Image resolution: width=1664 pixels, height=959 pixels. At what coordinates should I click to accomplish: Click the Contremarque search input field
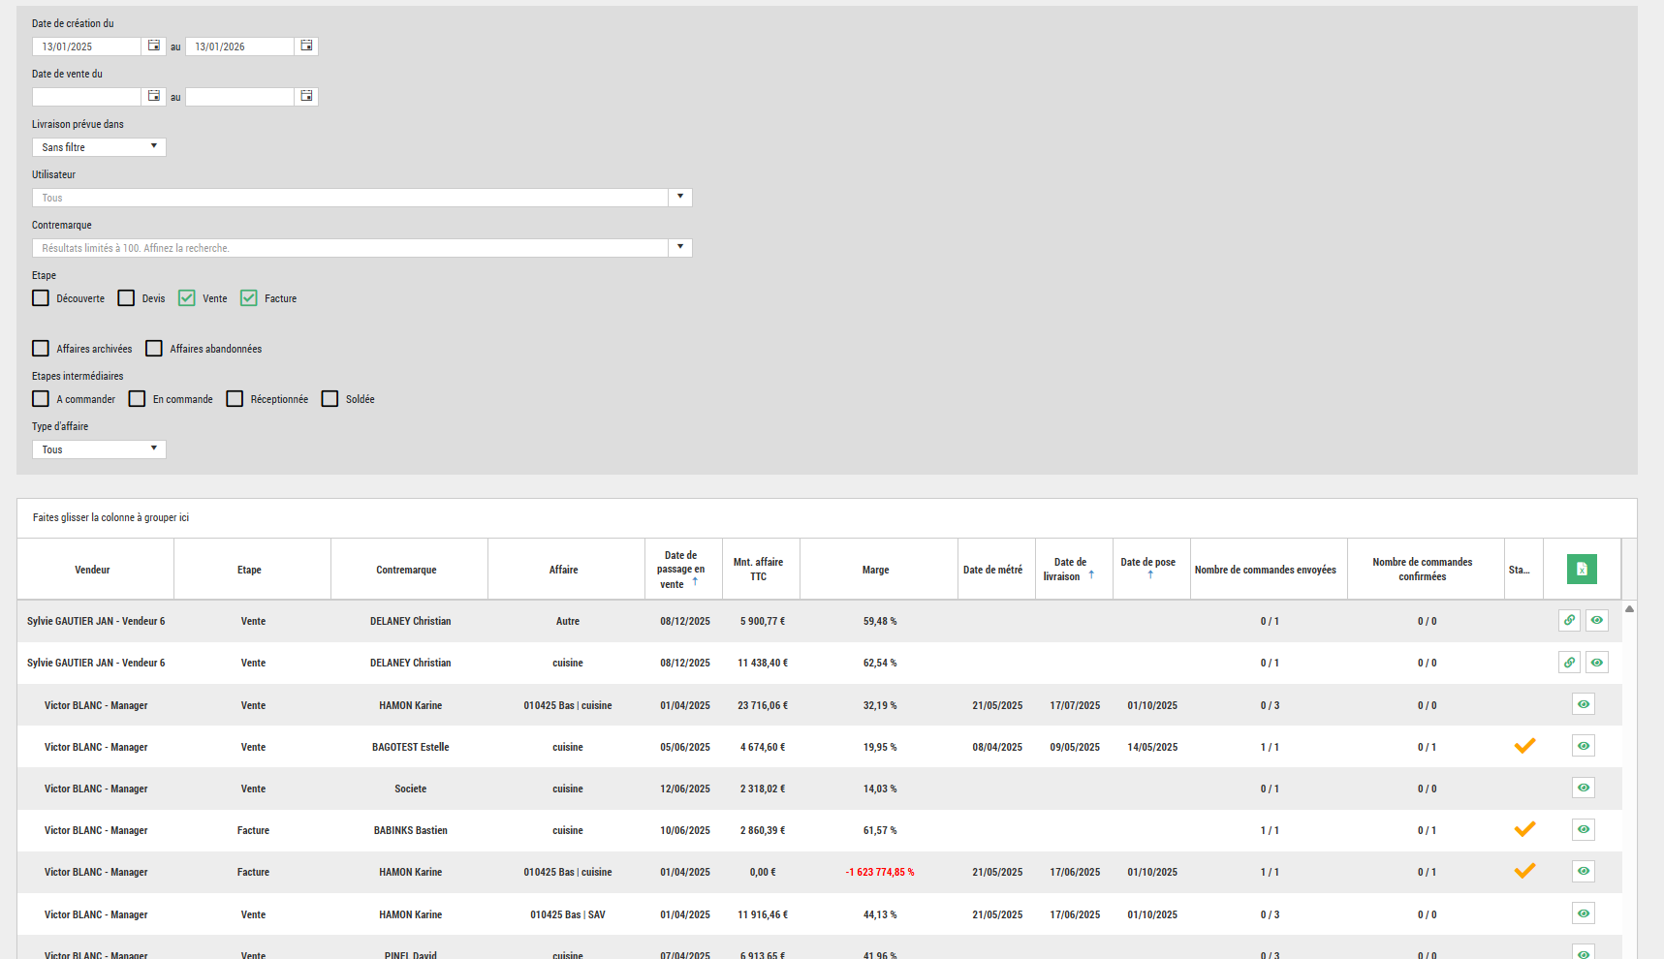[x=349, y=248]
